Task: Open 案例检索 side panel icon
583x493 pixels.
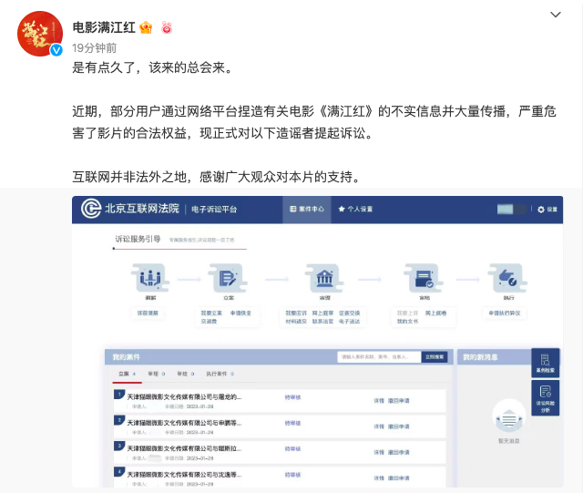Action: coord(545,363)
